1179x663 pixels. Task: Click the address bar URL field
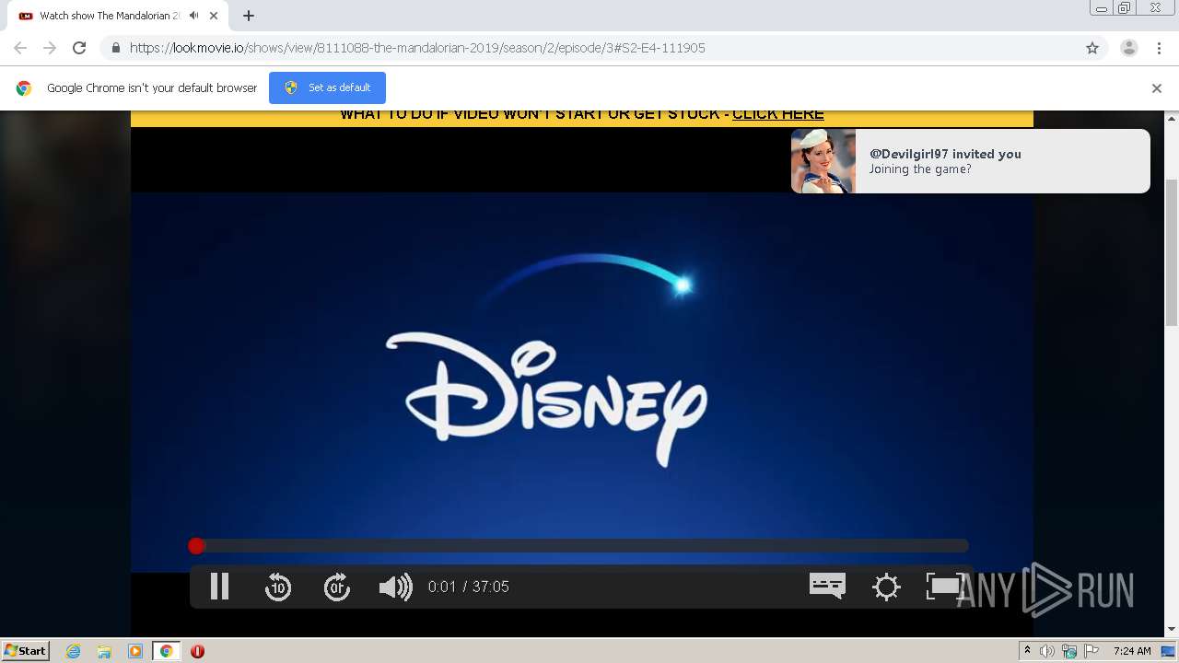click(589, 48)
